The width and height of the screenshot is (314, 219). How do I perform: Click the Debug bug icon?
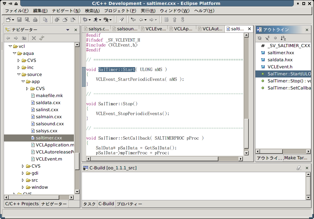(x=85, y=20)
